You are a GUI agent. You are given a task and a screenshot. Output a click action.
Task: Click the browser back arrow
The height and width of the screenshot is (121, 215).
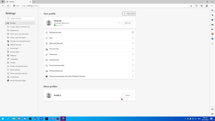pyautogui.click(x=3, y=6)
